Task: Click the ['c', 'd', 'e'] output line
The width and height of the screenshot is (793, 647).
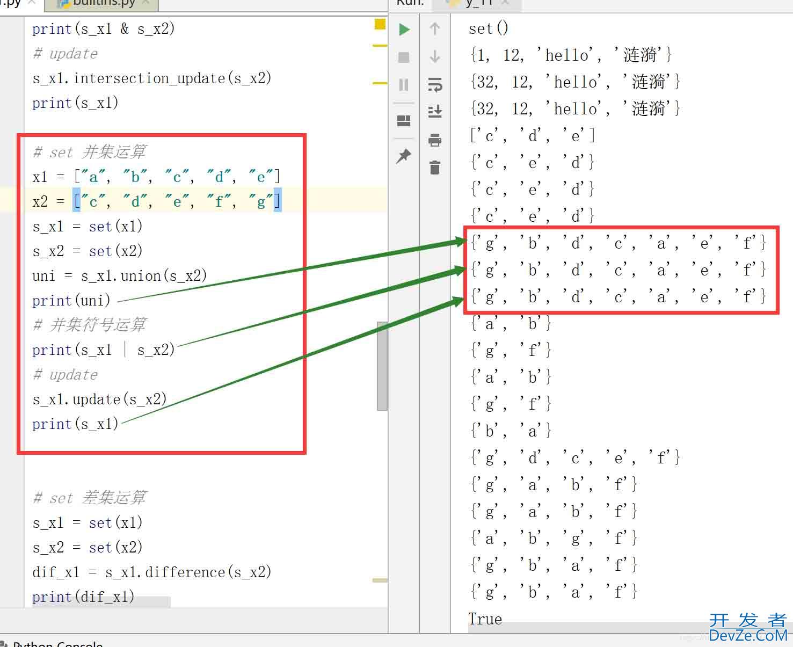Action: [532, 135]
